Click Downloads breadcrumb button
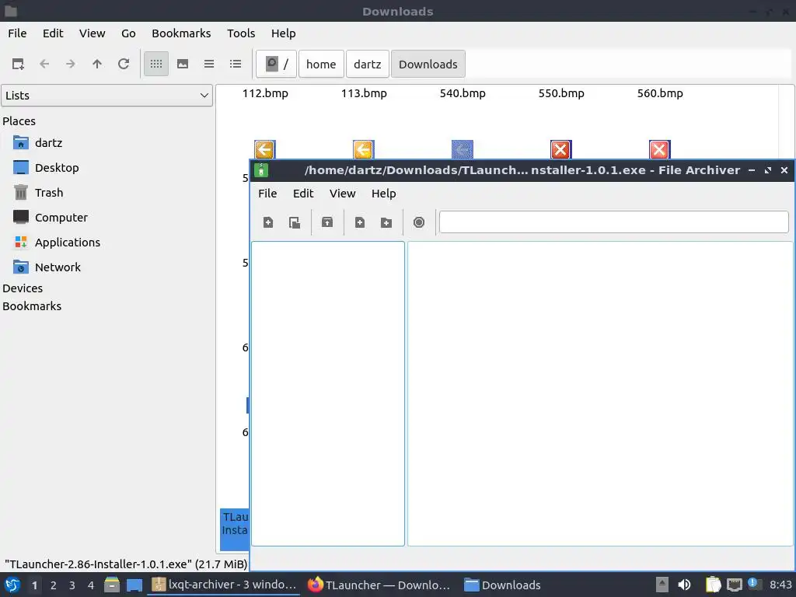796x597 pixels. click(x=428, y=64)
